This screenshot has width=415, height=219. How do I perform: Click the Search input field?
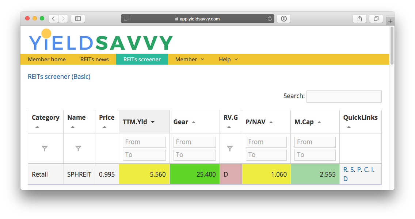pyautogui.click(x=344, y=96)
